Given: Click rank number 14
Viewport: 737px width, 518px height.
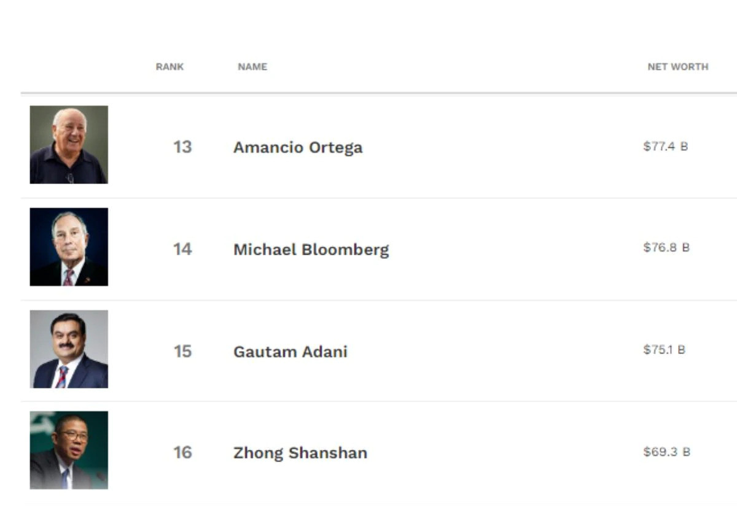Looking at the screenshot, I should click(182, 249).
